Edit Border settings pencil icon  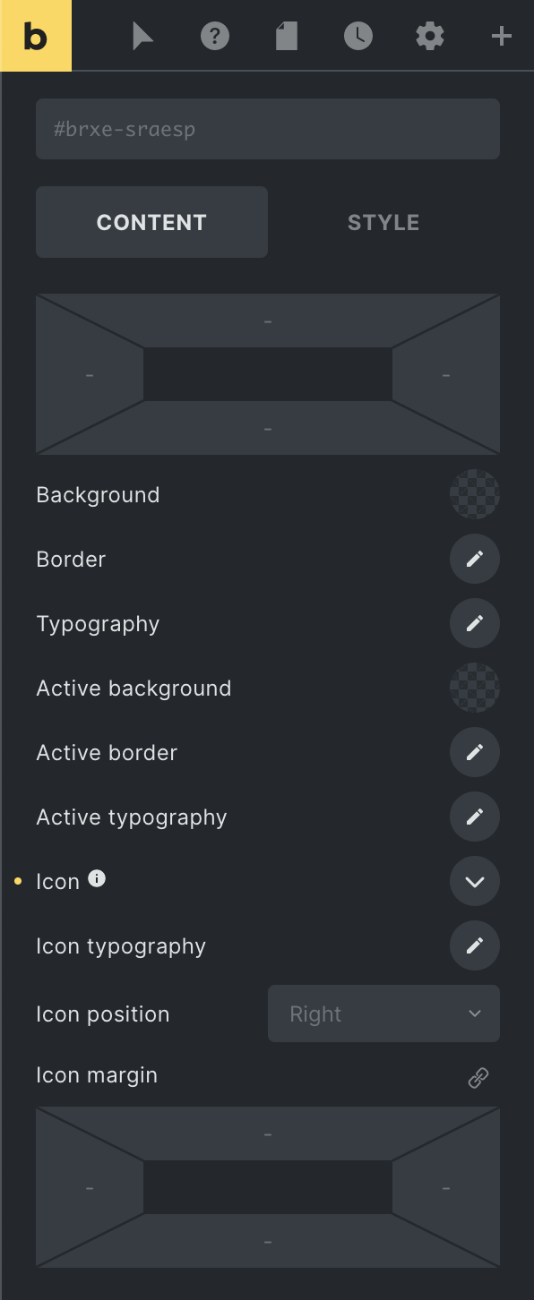[475, 559]
